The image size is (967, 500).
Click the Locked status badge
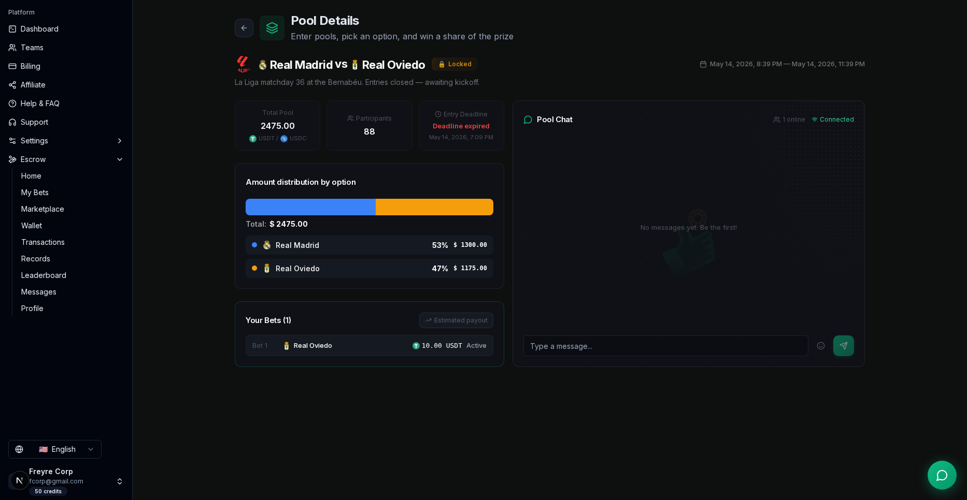[454, 64]
